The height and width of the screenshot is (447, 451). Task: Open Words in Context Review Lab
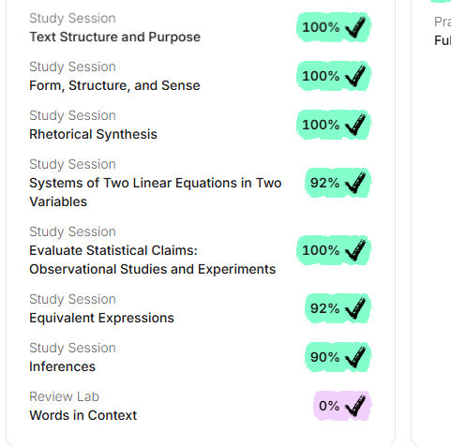pos(83,415)
